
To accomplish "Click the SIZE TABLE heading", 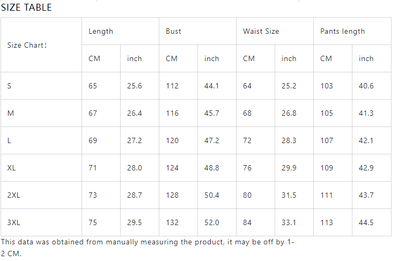I will click(x=26, y=8).
